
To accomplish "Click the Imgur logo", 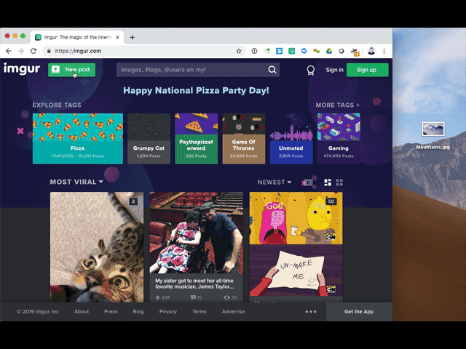I will (x=22, y=68).
